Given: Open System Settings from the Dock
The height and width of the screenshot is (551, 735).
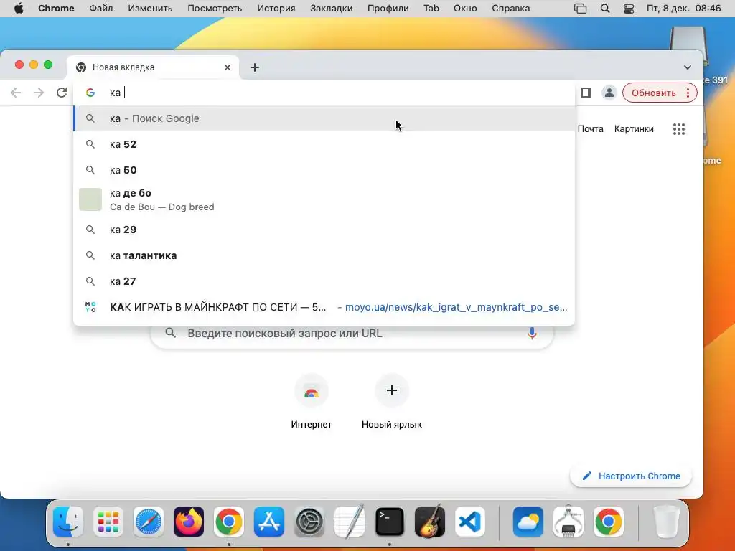Looking at the screenshot, I should coord(309,522).
